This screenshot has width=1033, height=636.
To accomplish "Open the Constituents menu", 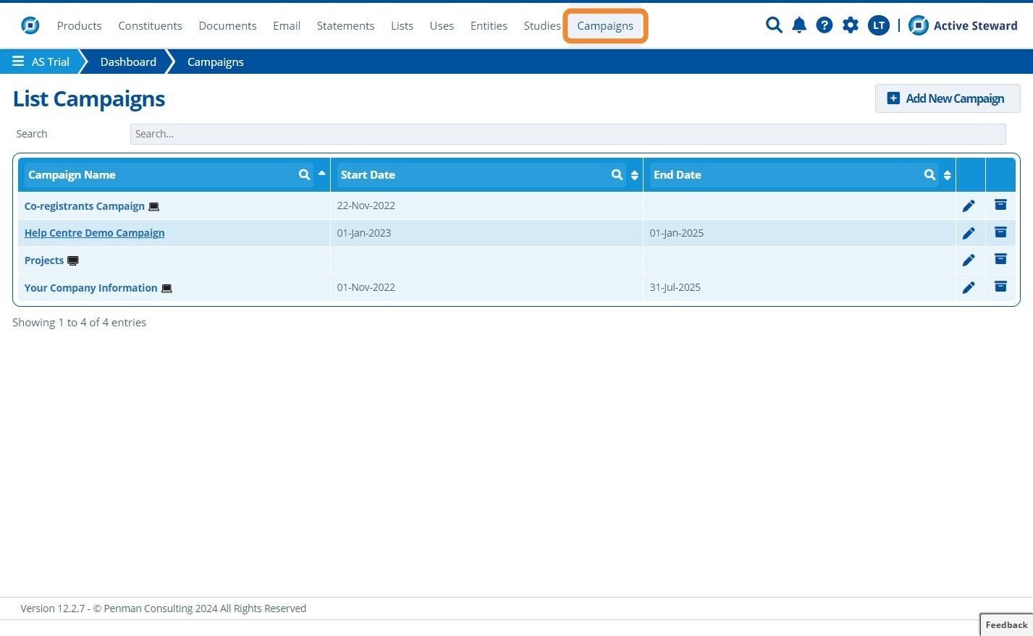I will [x=150, y=25].
